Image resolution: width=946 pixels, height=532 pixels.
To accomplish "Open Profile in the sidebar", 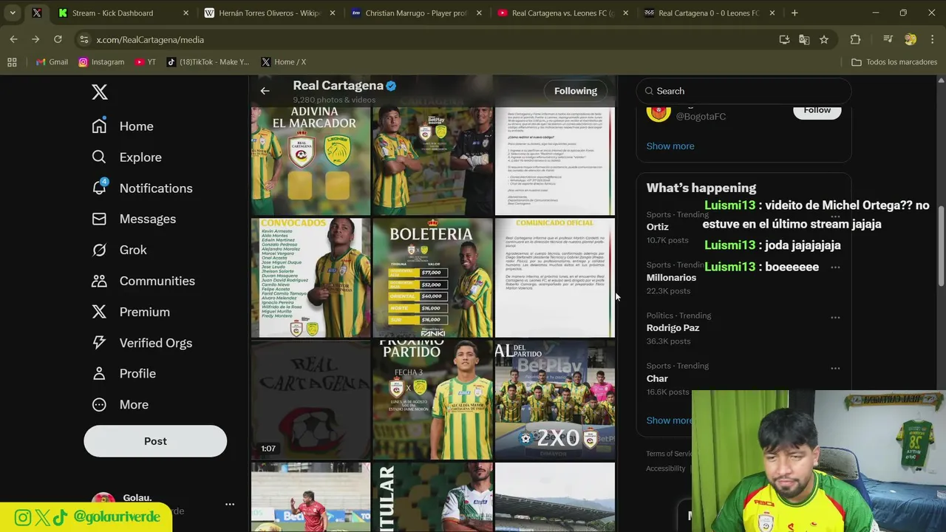I will pos(123,374).
